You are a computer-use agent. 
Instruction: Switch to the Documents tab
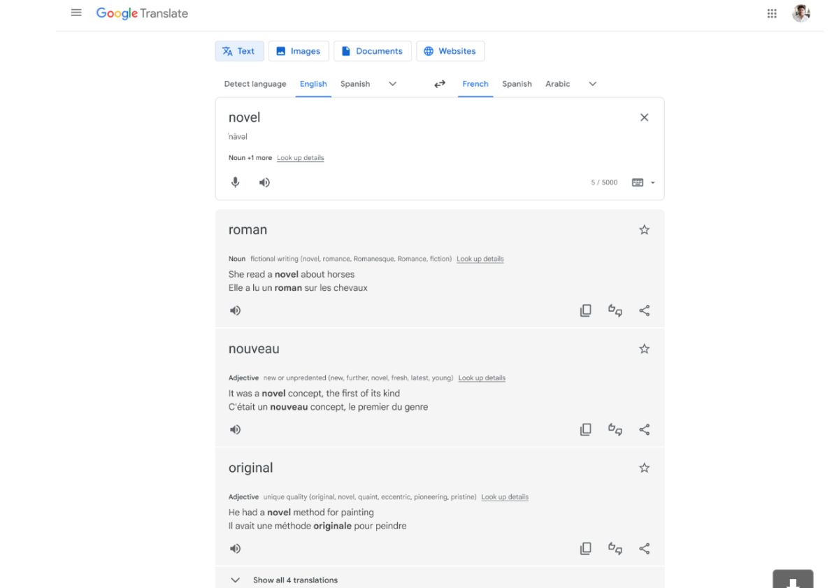point(372,50)
